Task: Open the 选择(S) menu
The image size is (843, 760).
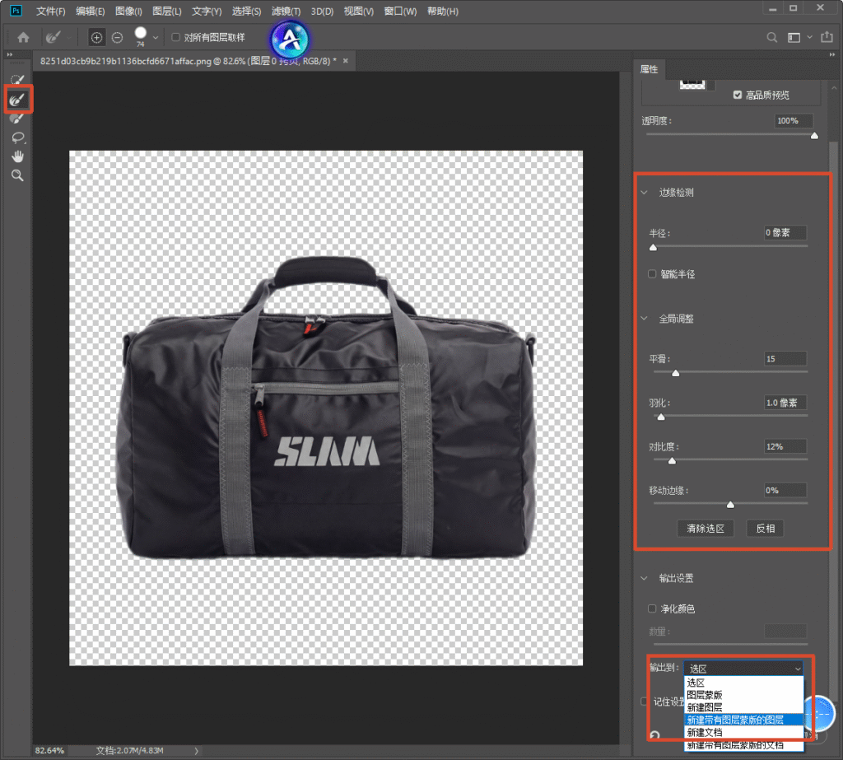Action: pos(246,12)
